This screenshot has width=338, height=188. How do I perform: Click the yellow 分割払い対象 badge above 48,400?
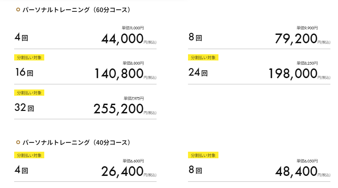click(x=203, y=155)
